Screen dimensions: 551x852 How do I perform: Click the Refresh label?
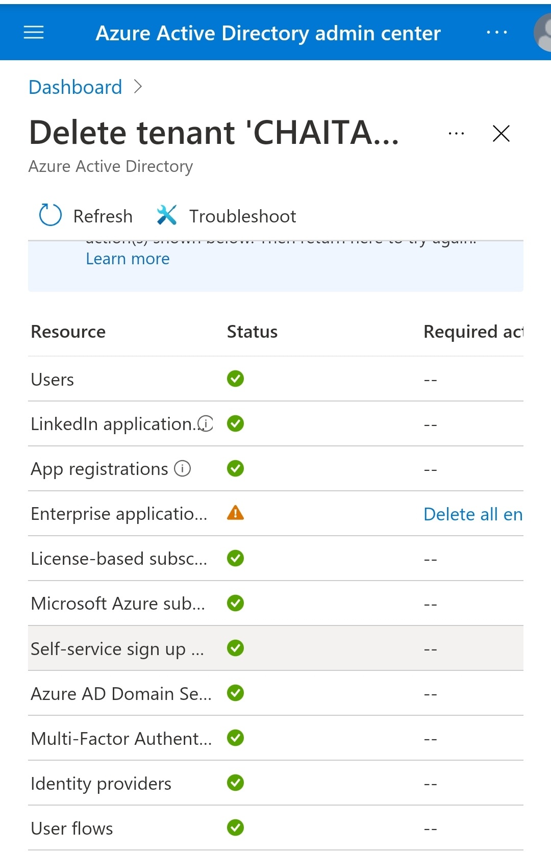pyautogui.click(x=103, y=216)
